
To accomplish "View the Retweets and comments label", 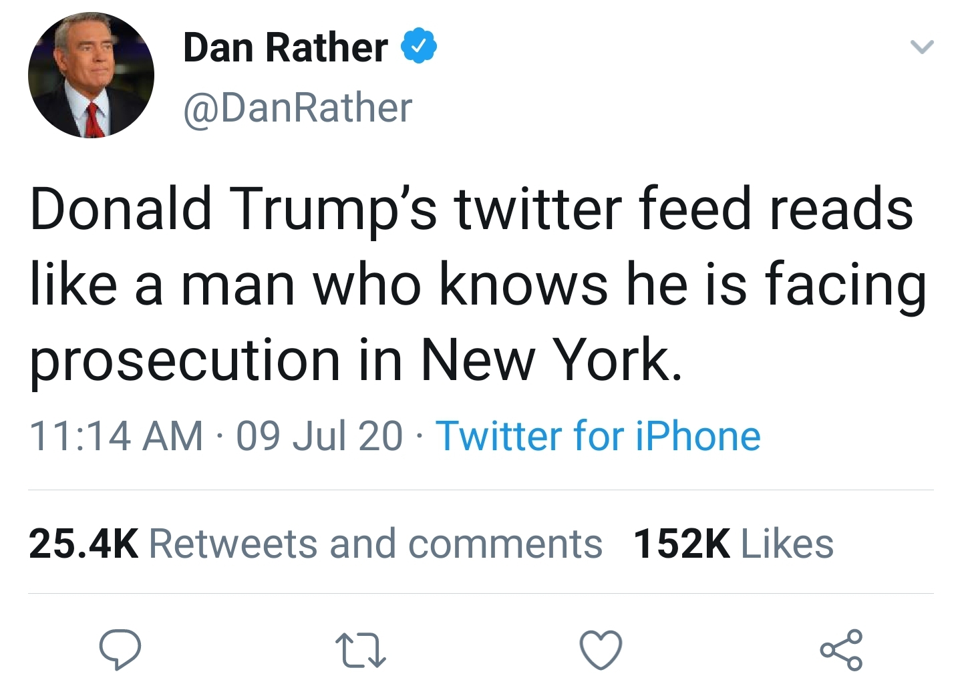I will click(x=375, y=543).
